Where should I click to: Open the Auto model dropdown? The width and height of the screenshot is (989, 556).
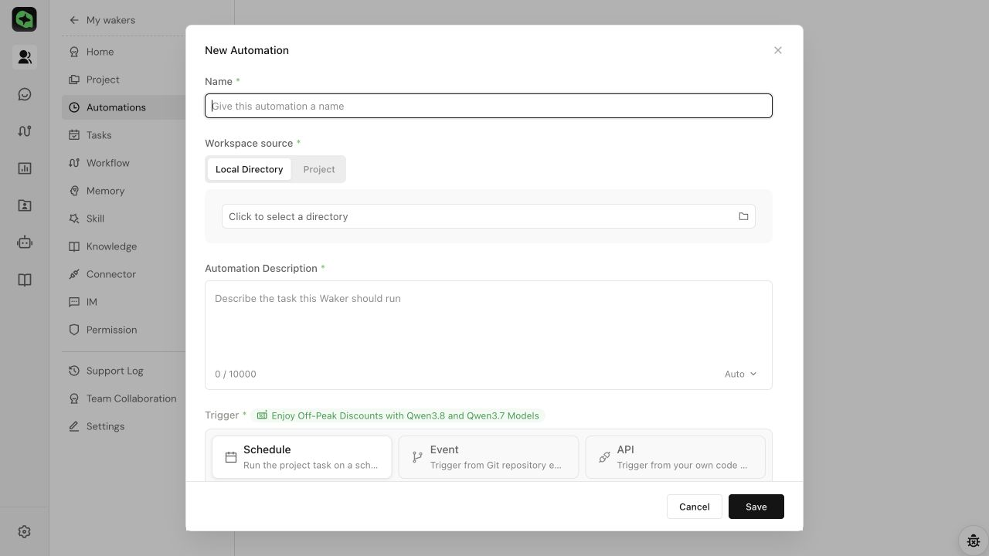pyautogui.click(x=740, y=374)
